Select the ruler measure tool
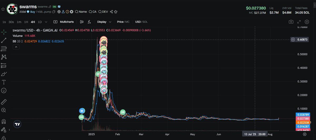 (4, 102)
